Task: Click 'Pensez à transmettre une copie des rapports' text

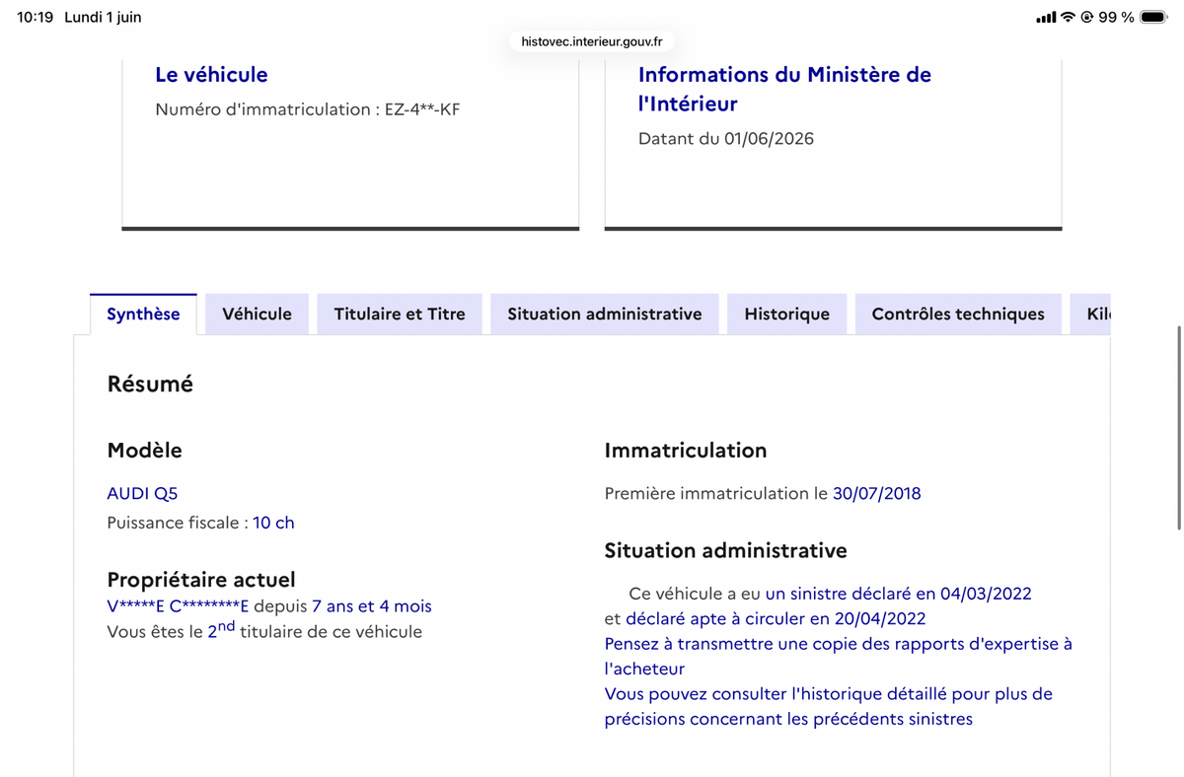Action: pyautogui.click(x=839, y=656)
